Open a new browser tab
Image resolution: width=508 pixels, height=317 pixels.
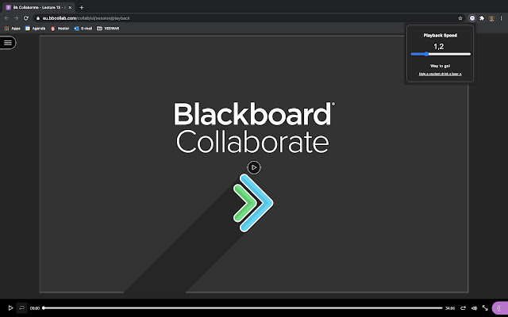[81, 7]
